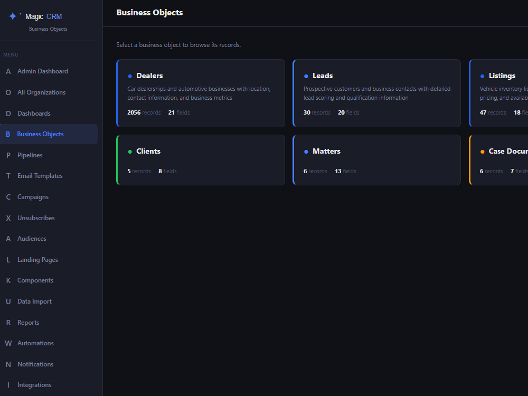This screenshot has width=528, height=396.
Task: Open Email Templates
Action: (49, 176)
